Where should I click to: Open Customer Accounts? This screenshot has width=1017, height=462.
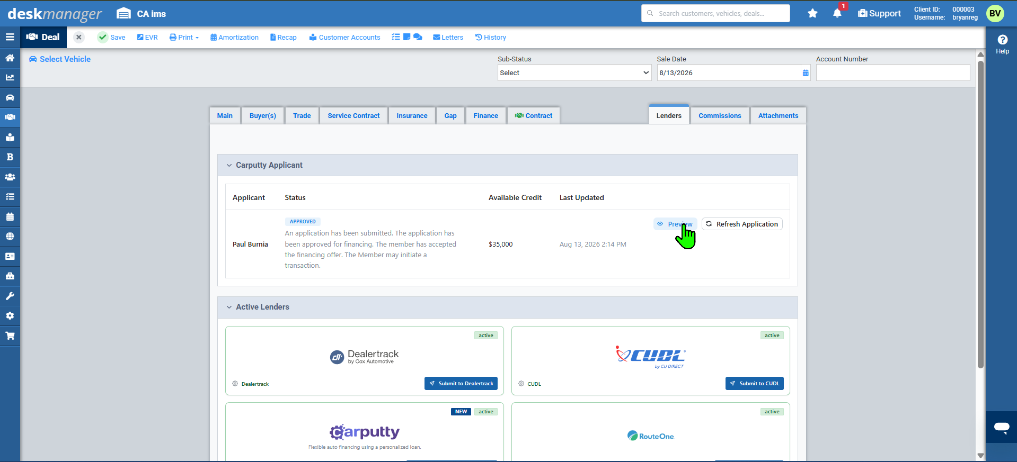(x=344, y=37)
